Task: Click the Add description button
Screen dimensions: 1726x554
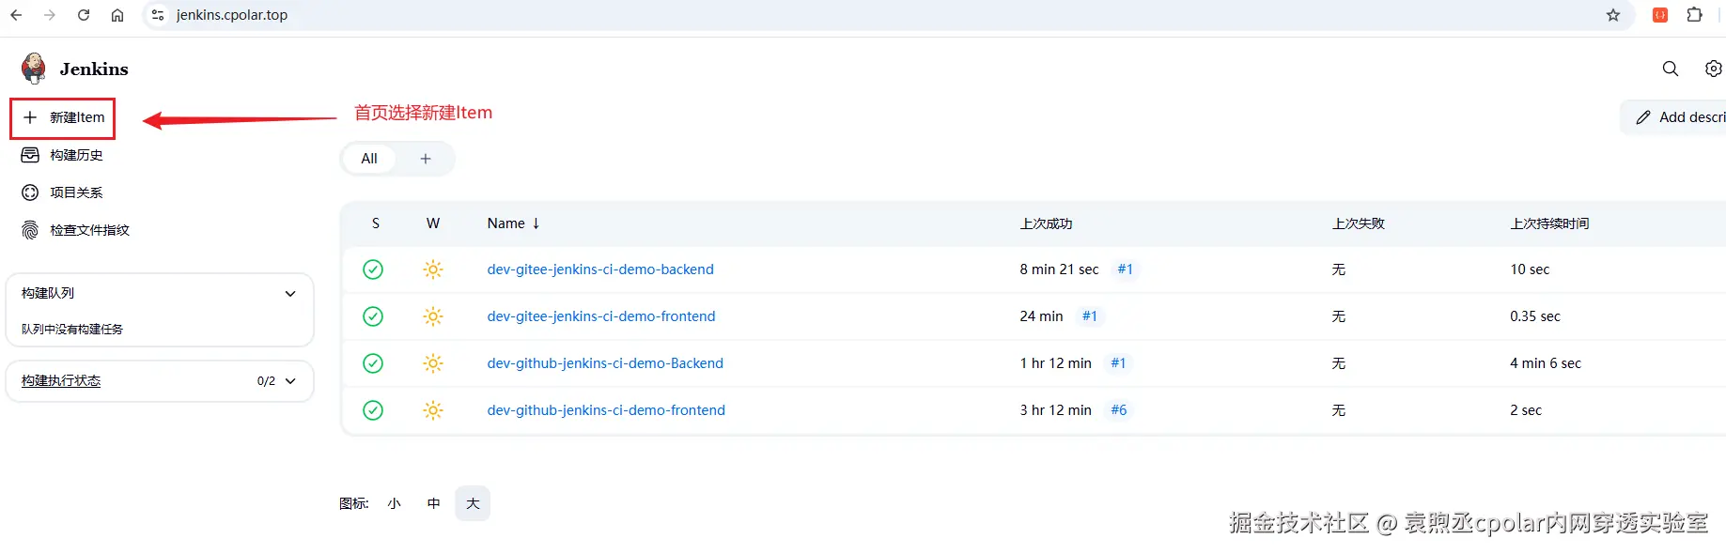Action: (1674, 117)
